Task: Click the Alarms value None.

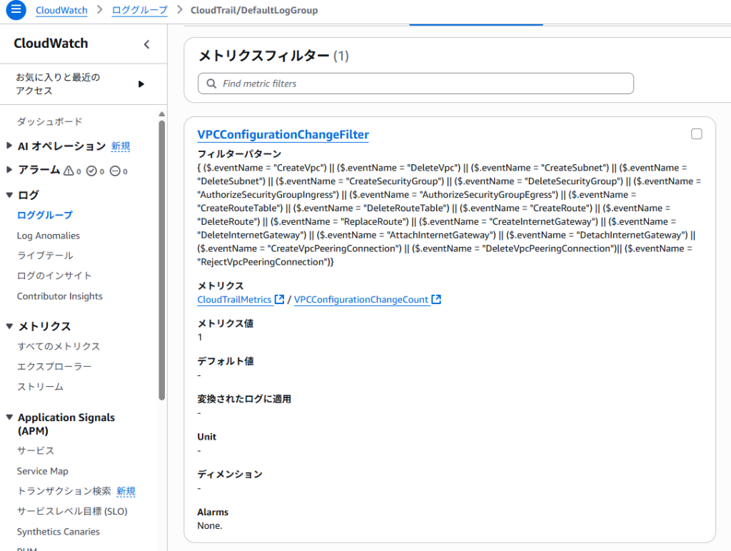Action: [x=209, y=526]
